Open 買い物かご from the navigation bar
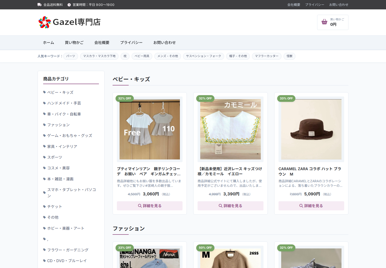This screenshot has width=386, height=268. coord(74,43)
